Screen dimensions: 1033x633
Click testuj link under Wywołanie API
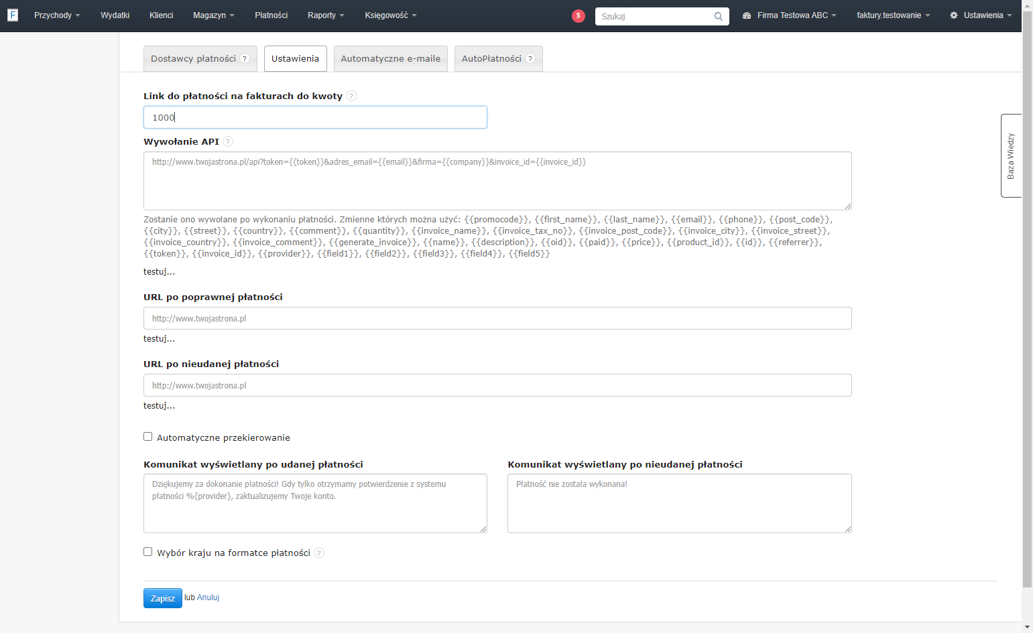[159, 272]
